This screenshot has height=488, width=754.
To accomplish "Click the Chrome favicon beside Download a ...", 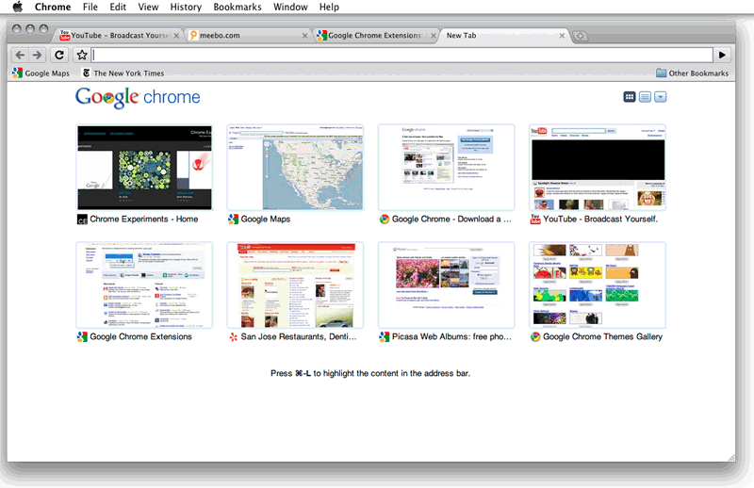I will point(385,220).
